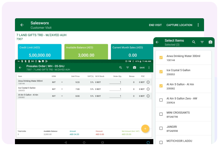Click the END VISIT button
This screenshot has width=219, height=146.
click(155, 25)
